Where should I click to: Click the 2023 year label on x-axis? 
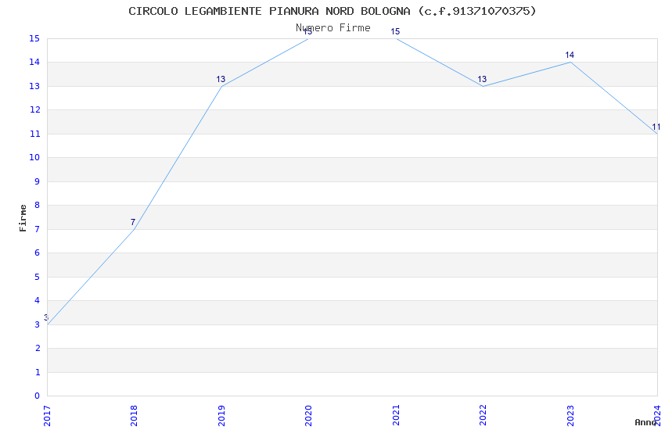click(570, 416)
